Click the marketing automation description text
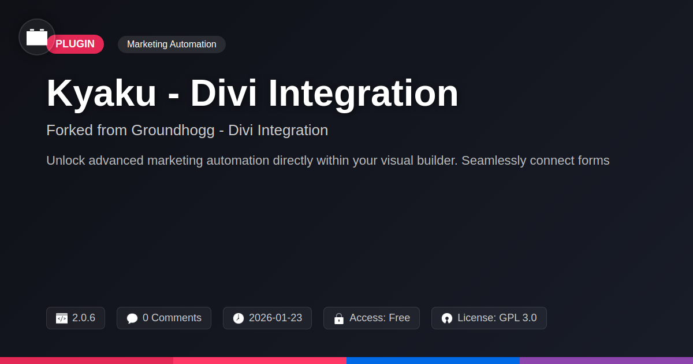The width and height of the screenshot is (693, 364). point(328,161)
